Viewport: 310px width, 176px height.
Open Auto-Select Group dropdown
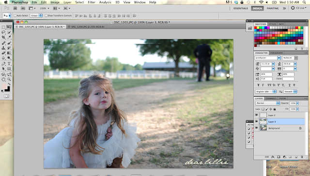tap(36, 15)
